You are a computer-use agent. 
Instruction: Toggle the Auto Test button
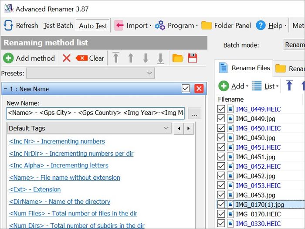93,26
